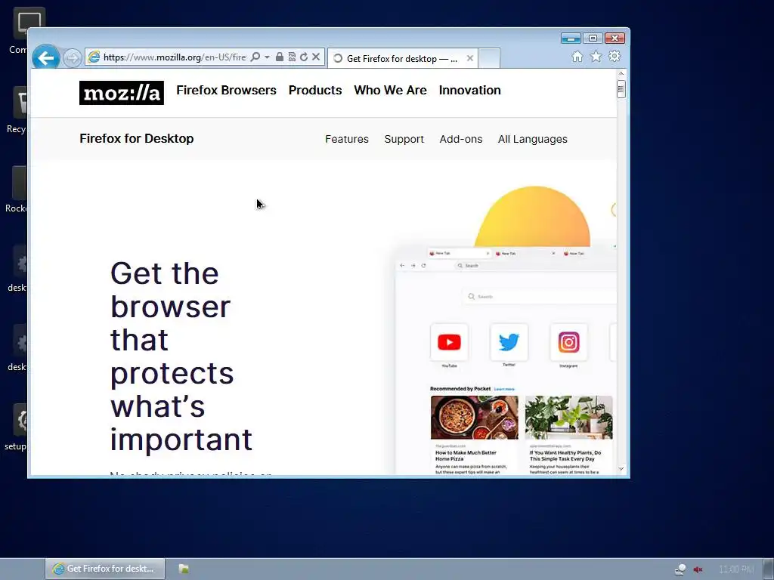Go back with the blue back arrow

[x=46, y=58]
